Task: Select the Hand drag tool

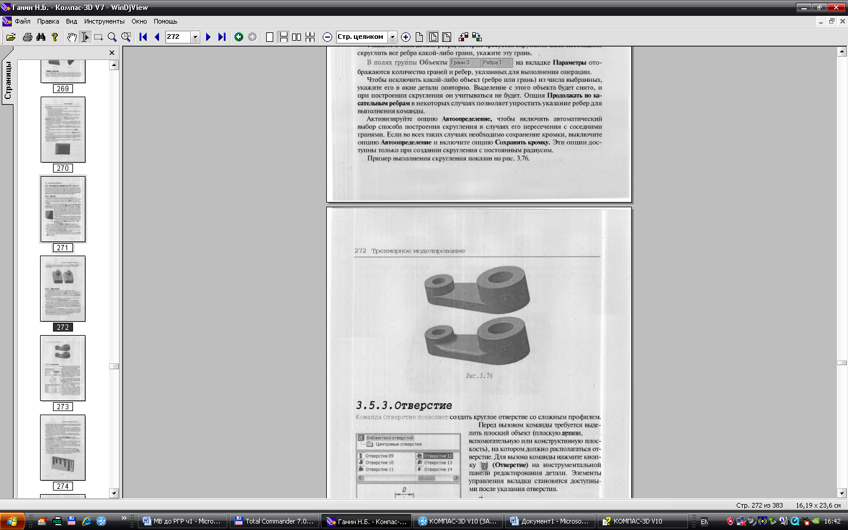Action: tap(71, 37)
